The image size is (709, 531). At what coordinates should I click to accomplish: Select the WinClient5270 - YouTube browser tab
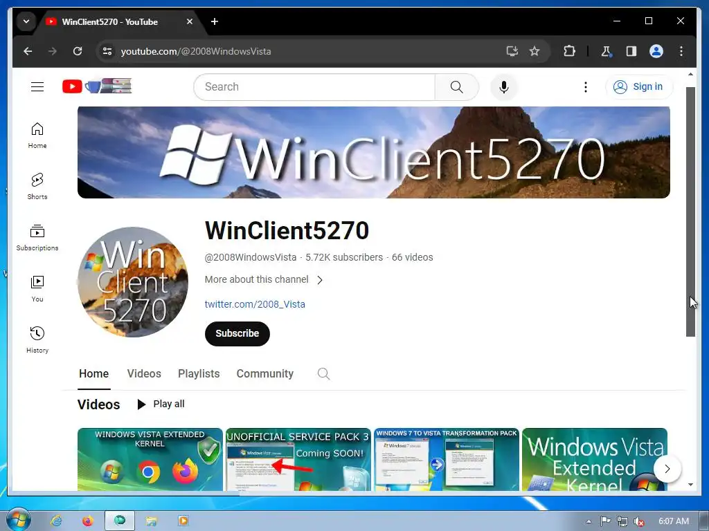pyautogui.click(x=118, y=21)
